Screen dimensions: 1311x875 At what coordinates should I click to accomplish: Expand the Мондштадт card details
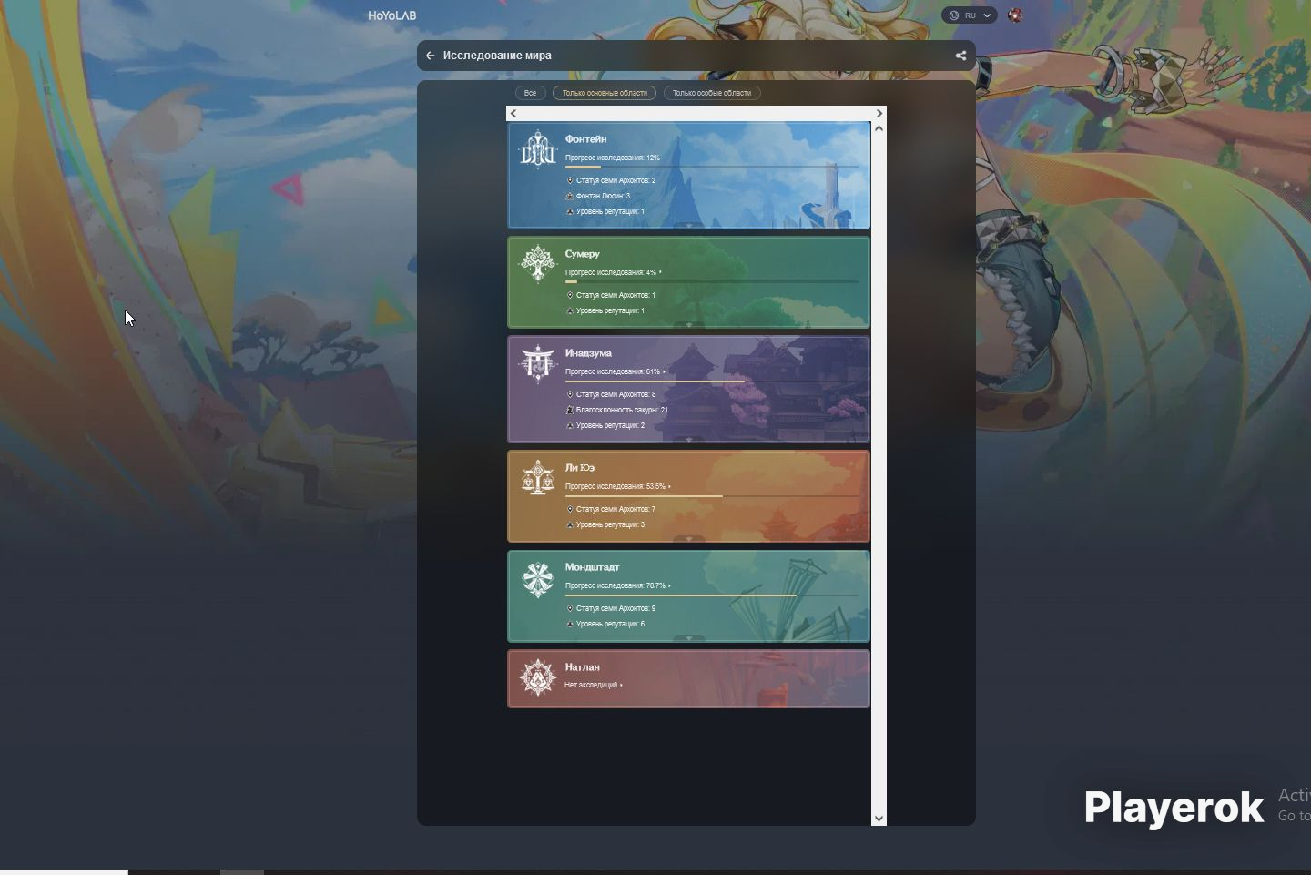tap(689, 637)
